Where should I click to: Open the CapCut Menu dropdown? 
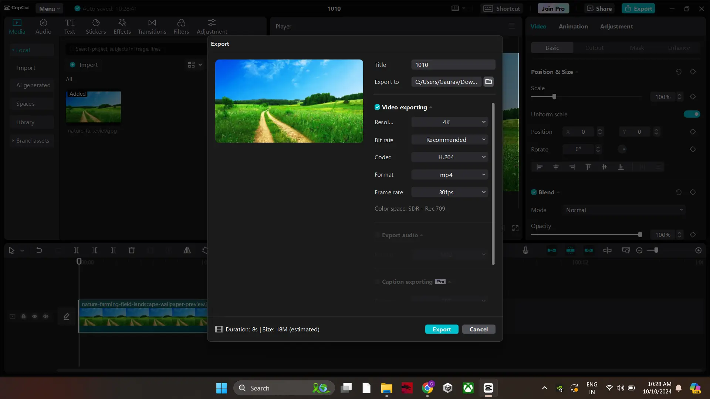[x=50, y=8]
